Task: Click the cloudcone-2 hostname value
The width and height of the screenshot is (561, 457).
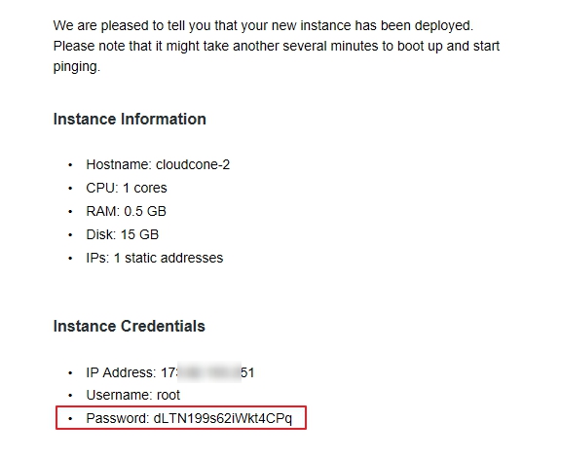Action: pos(193,164)
